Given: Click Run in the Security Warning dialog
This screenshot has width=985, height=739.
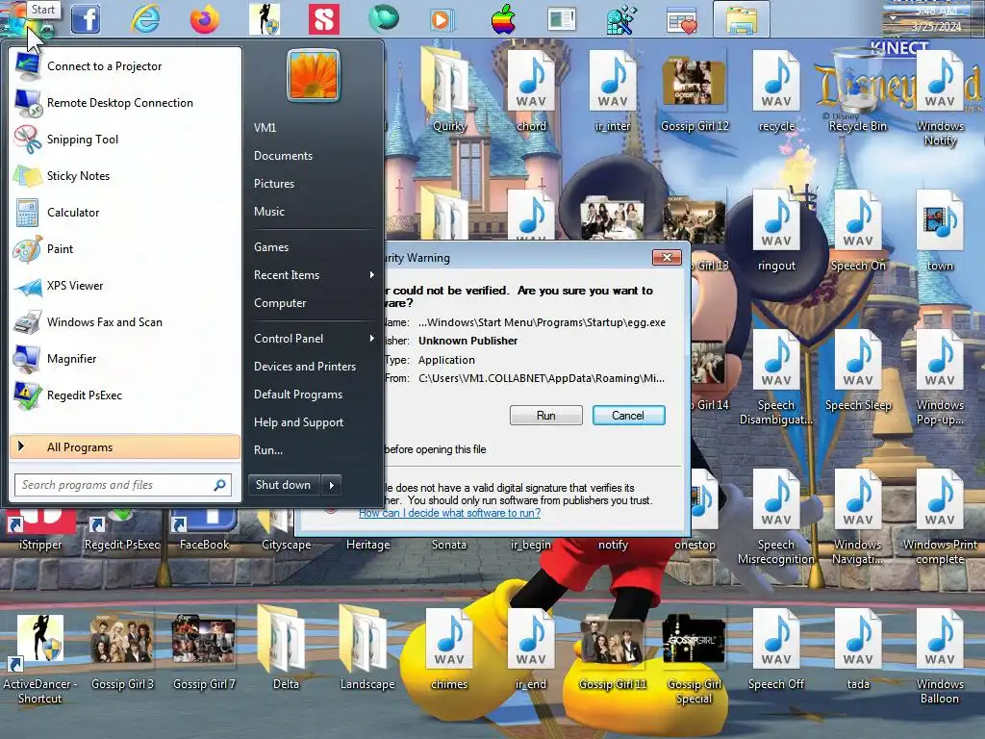Looking at the screenshot, I should tap(546, 416).
